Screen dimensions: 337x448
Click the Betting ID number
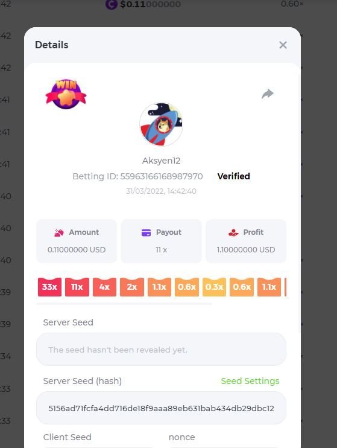click(x=162, y=176)
